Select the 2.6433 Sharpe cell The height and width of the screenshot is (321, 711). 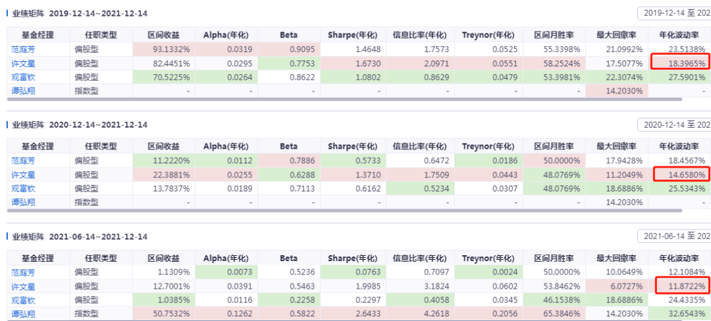tap(354, 314)
